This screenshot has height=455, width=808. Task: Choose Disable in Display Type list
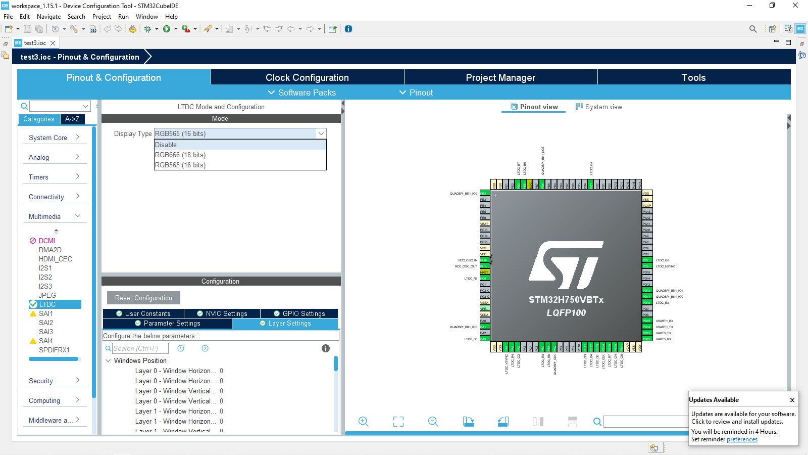tap(240, 145)
